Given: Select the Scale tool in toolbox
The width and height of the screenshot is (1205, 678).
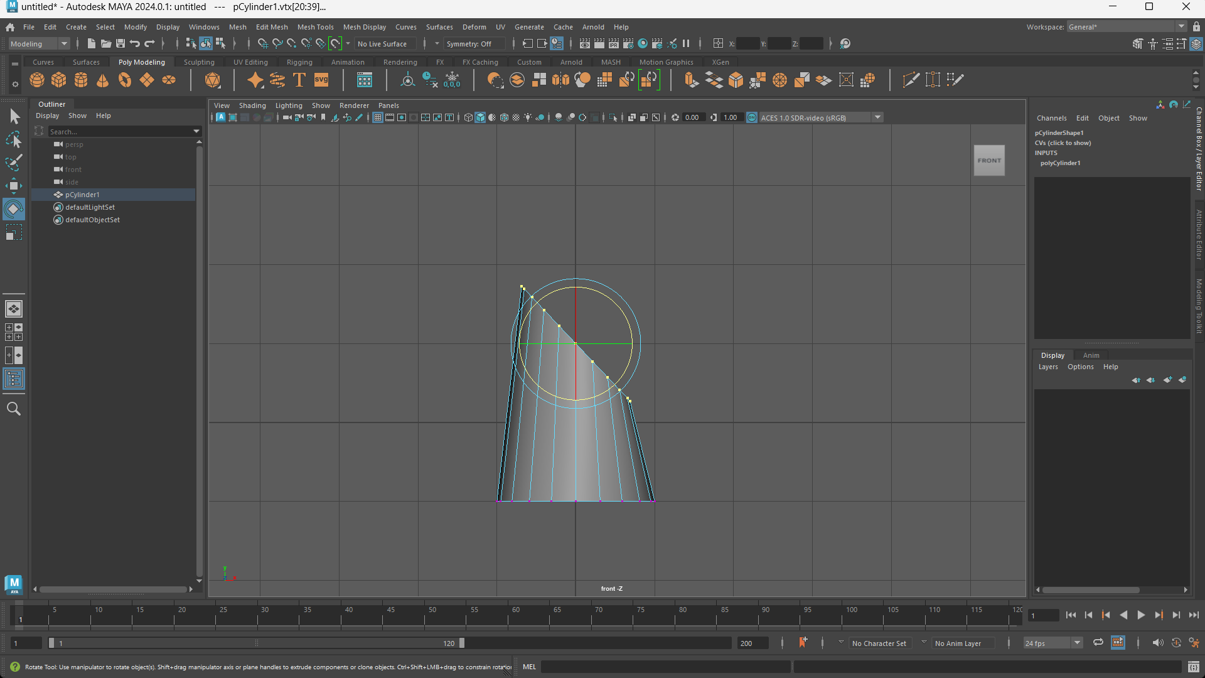Looking at the screenshot, I should 14,233.
